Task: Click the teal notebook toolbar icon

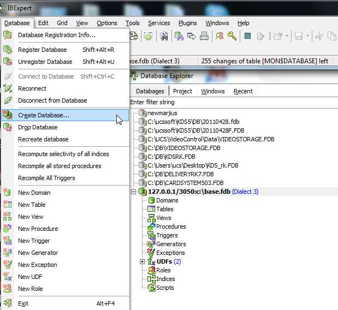Action: 247,36
